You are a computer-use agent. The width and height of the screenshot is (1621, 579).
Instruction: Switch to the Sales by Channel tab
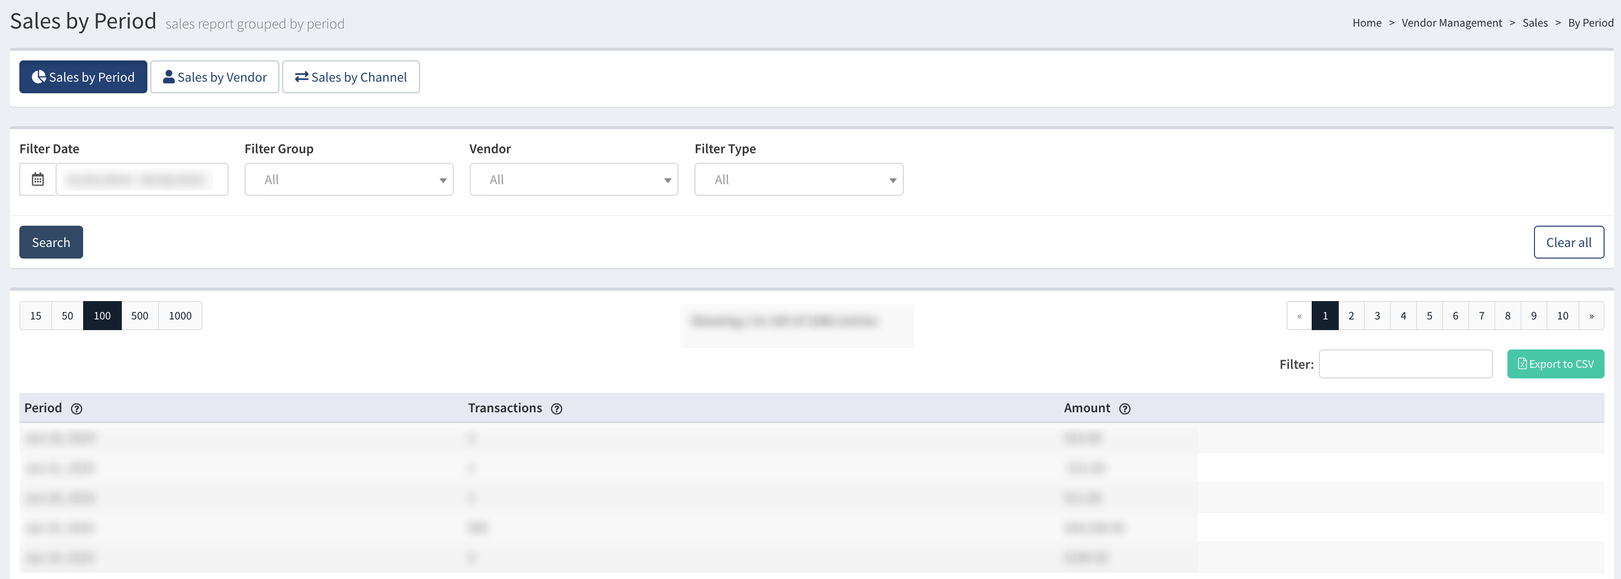[x=350, y=77]
